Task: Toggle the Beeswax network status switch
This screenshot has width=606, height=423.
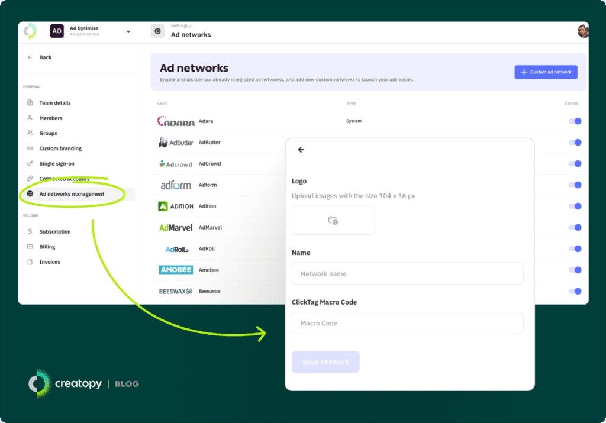Action: (575, 291)
